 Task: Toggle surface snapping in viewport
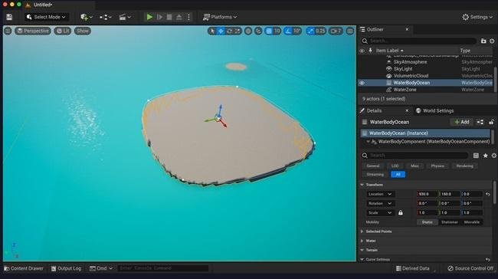(258, 31)
